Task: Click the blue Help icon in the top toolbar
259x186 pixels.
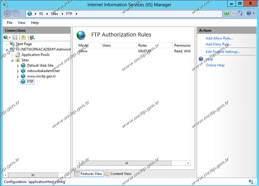Action: pos(249,13)
